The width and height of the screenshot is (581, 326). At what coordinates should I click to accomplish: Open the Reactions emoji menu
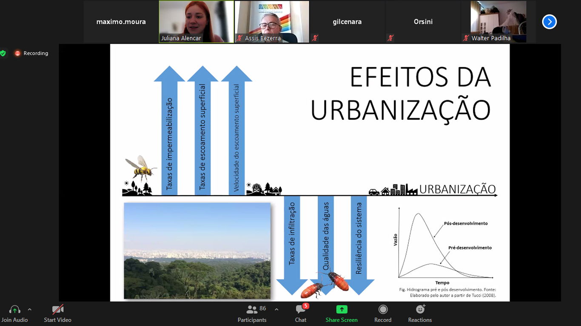[420, 309]
